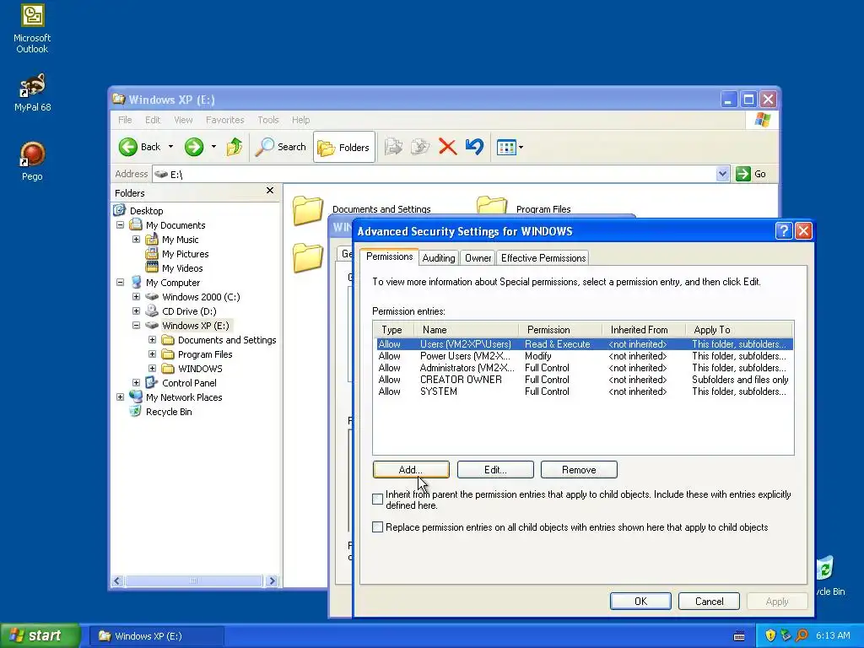Click the Edit... button
The height and width of the screenshot is (648, 864).
(x=495, y=469)
